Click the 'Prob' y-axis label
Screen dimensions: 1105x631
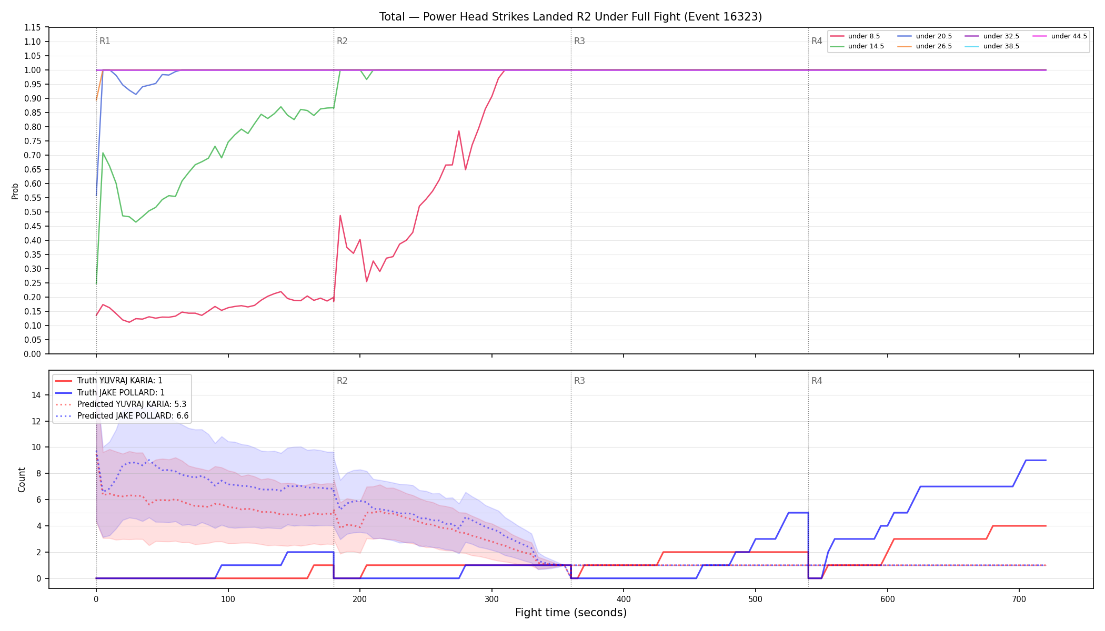[x=15, y=191]
